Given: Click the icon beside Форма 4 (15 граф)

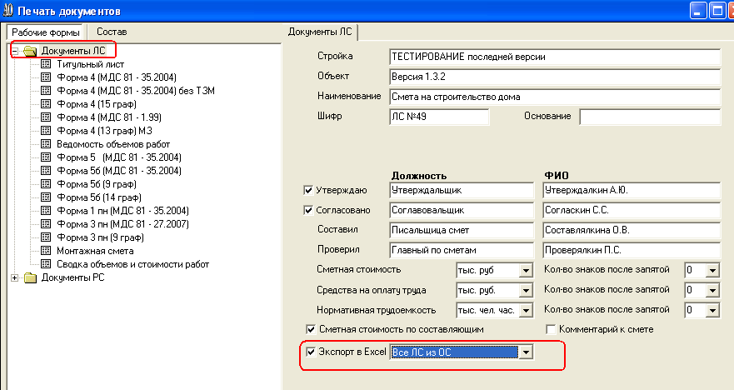Looking at the screenshot, I should (x=46, y=104).
